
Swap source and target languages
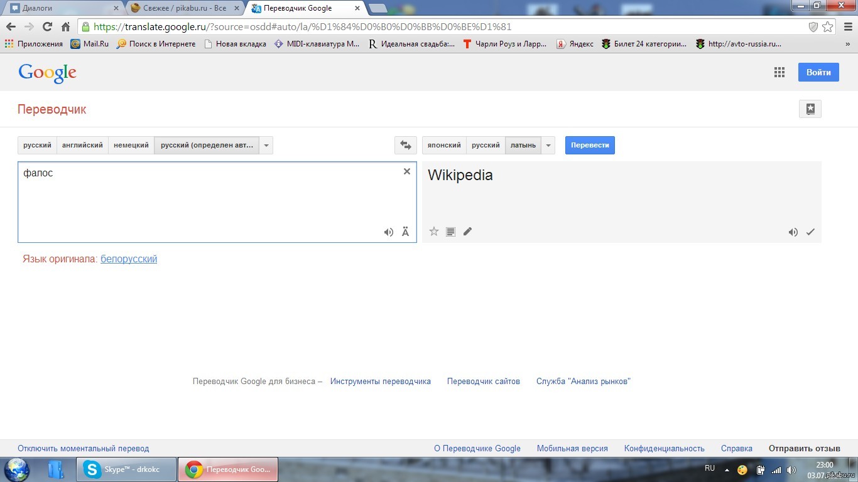pyautogui.click(x=406, y=145)
